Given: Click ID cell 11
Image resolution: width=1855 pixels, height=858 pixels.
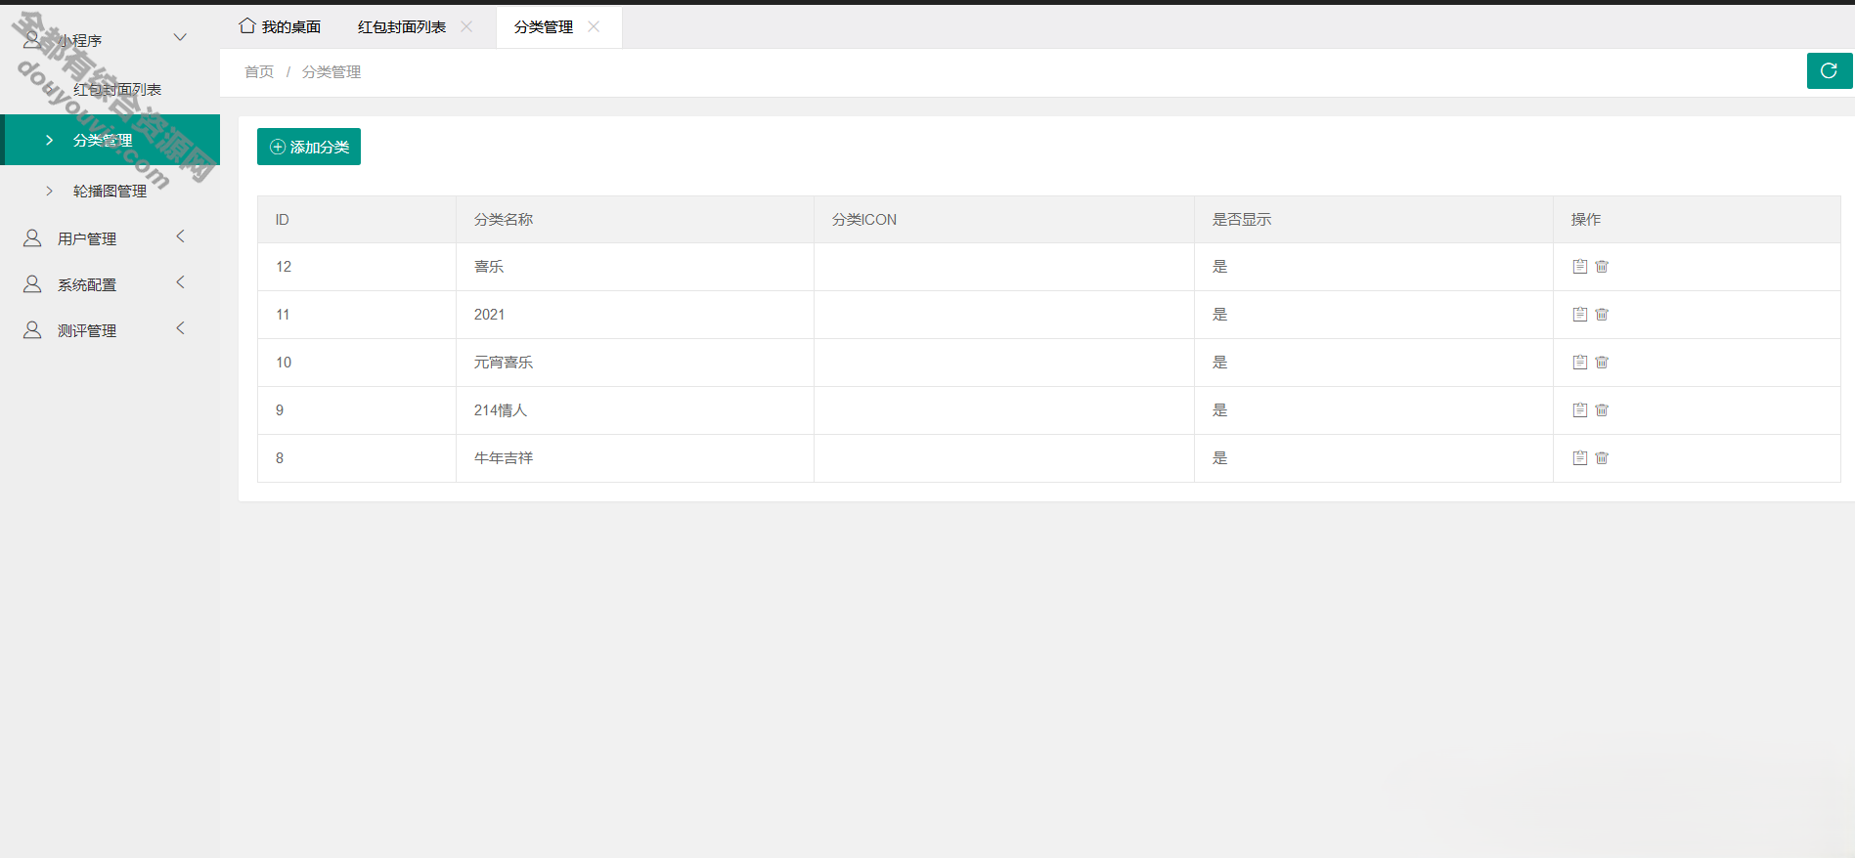Looking at the screenshot, I should pyautogui.click(x=357, y=315).
